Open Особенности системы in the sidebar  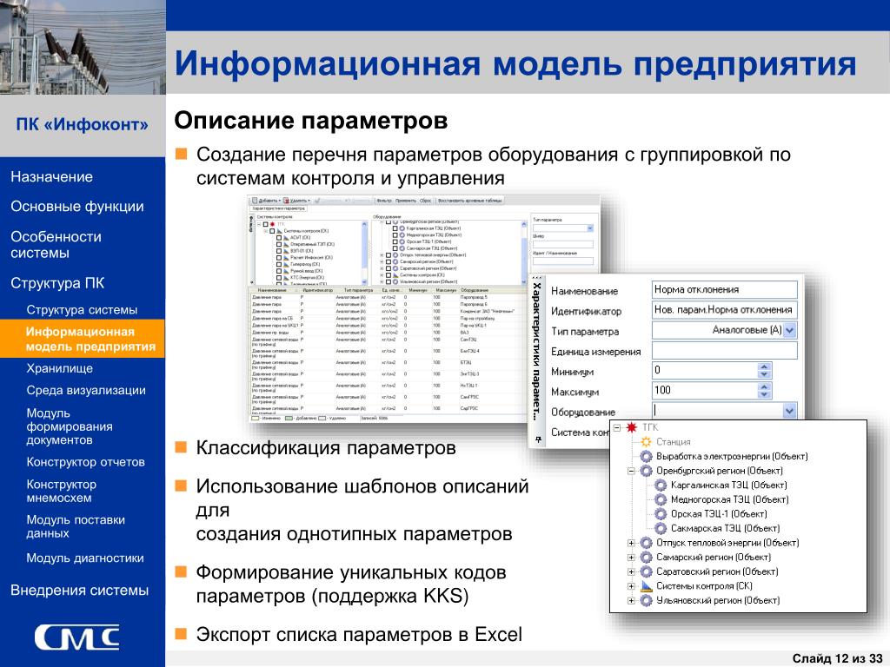pyautogui.click(x=56, y=244)
